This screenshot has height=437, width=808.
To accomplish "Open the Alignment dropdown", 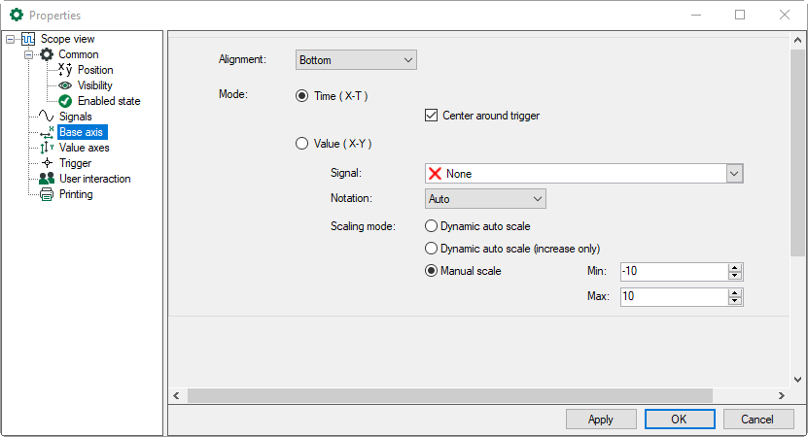I will coord(356,60).
